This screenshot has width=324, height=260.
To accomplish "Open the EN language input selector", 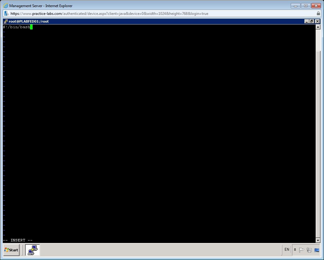I will pos(286,249).
